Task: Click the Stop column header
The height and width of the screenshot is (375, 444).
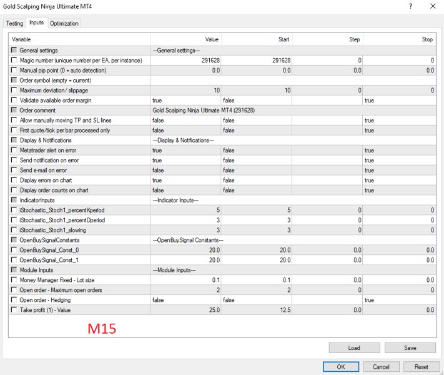Action: [x=400, y=39]
